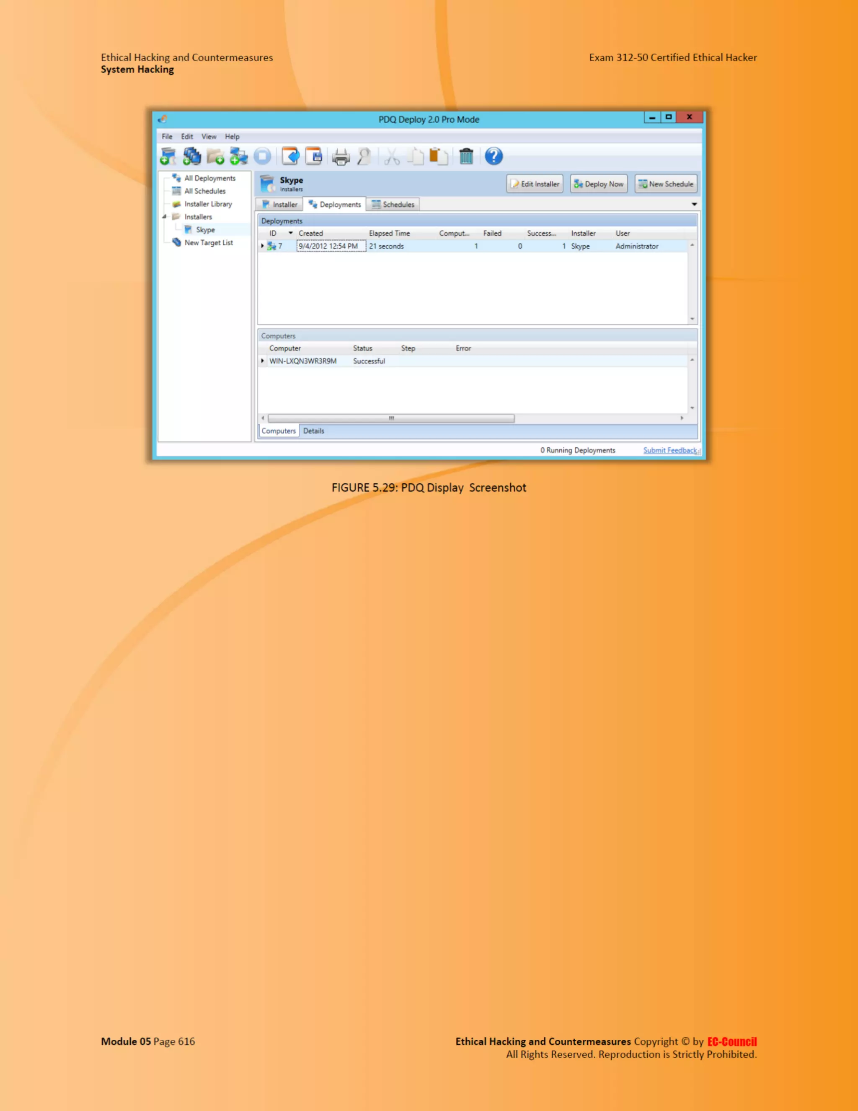Click the New Installer toolbar icon

168,156
